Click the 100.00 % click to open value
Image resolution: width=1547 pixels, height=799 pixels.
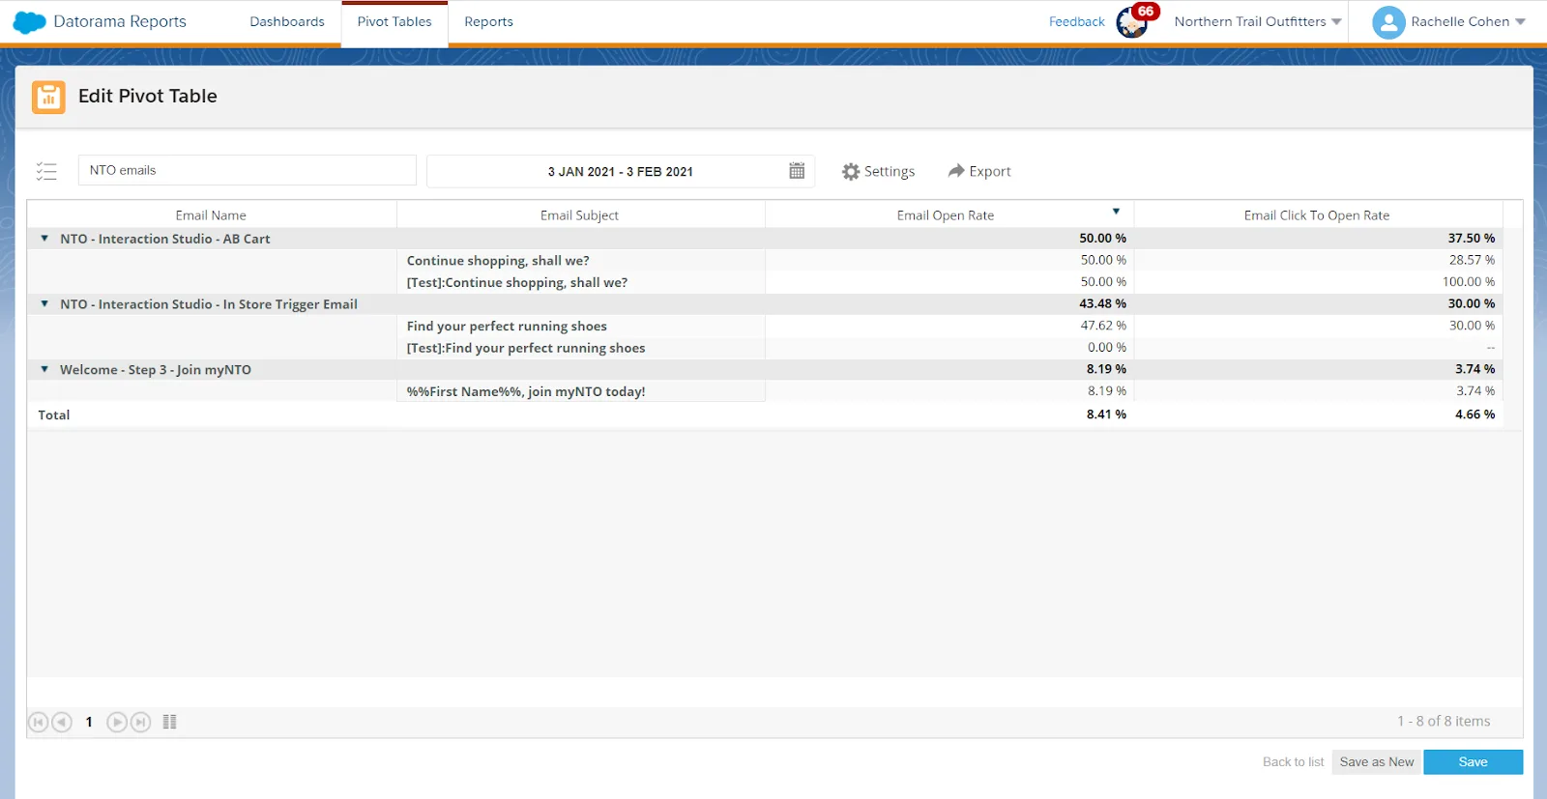pyautogui.click(x=1469, y=281)
